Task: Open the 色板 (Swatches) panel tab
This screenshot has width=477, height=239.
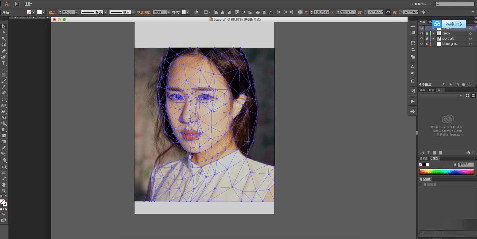Action: coord(422,90)
